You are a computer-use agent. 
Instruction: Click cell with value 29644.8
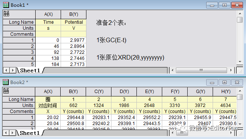coord(73,118)
